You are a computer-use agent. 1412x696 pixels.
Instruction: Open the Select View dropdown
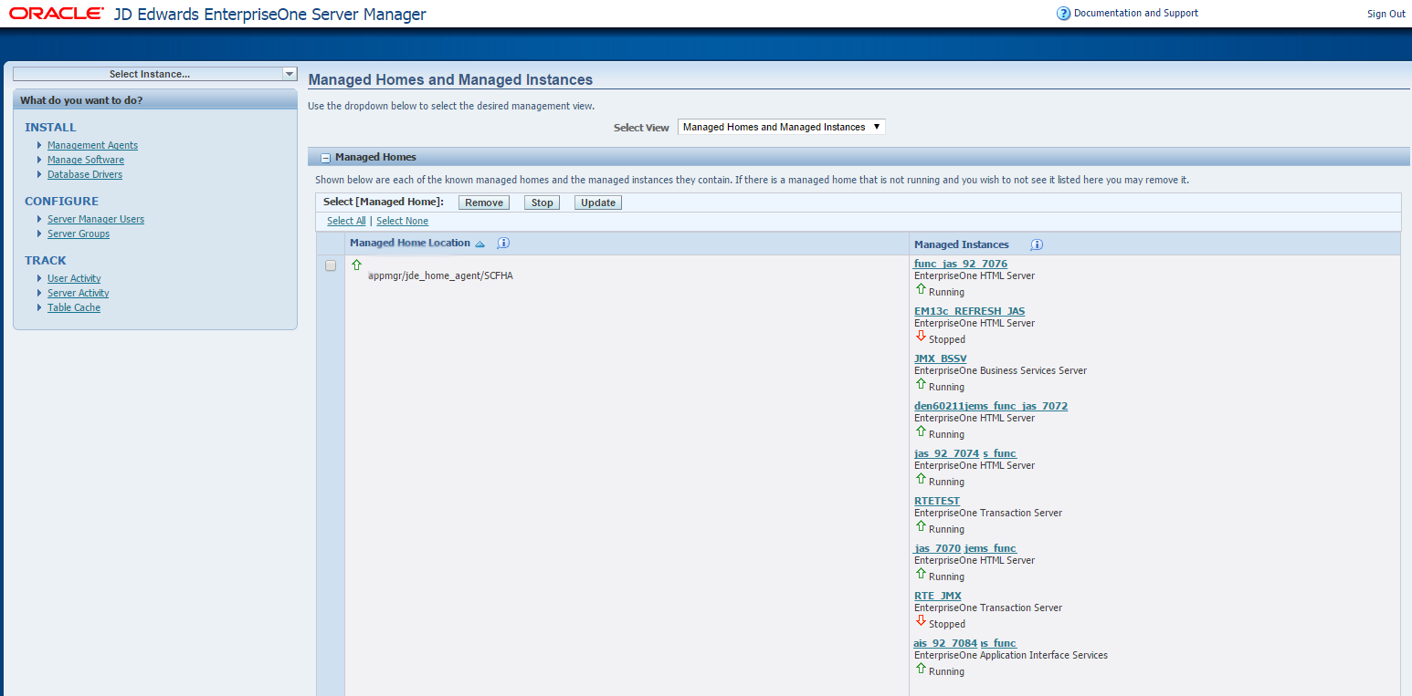click(782, 127)
